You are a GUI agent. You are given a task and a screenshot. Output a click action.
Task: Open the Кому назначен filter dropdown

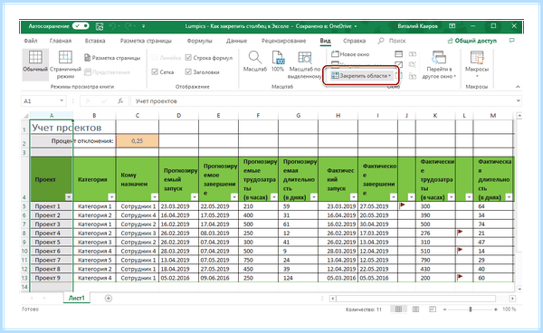pyautogui.click(x=155, y=197)
